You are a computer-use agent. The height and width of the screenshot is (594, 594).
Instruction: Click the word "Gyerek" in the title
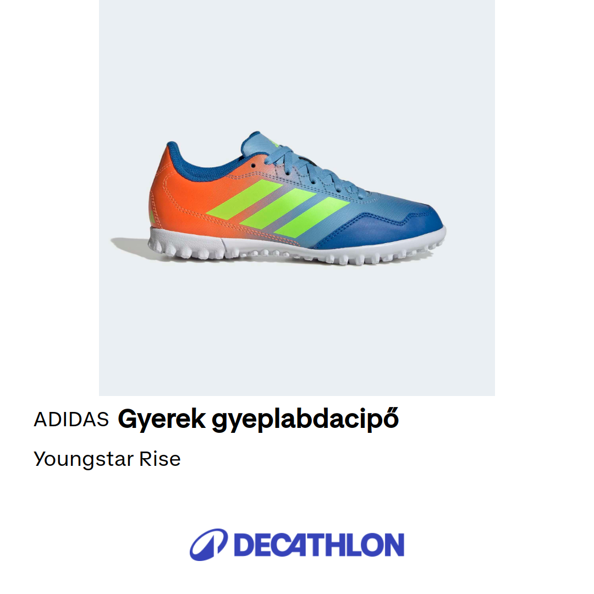(x=162, y=419)
